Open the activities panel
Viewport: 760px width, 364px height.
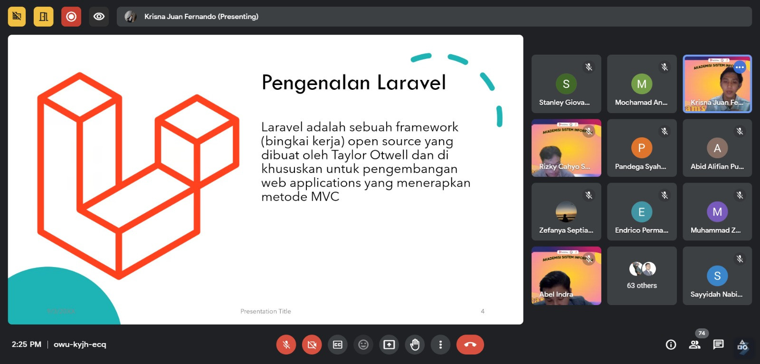tap(742, 345)
